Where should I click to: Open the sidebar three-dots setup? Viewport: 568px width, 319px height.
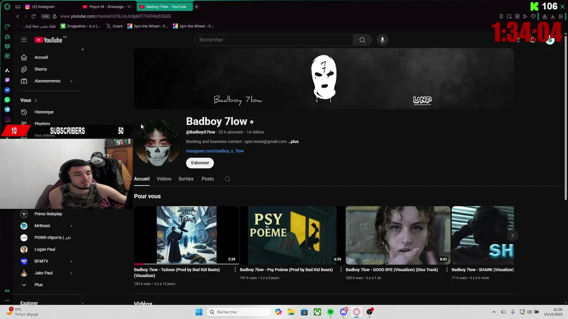coord(7,300)
